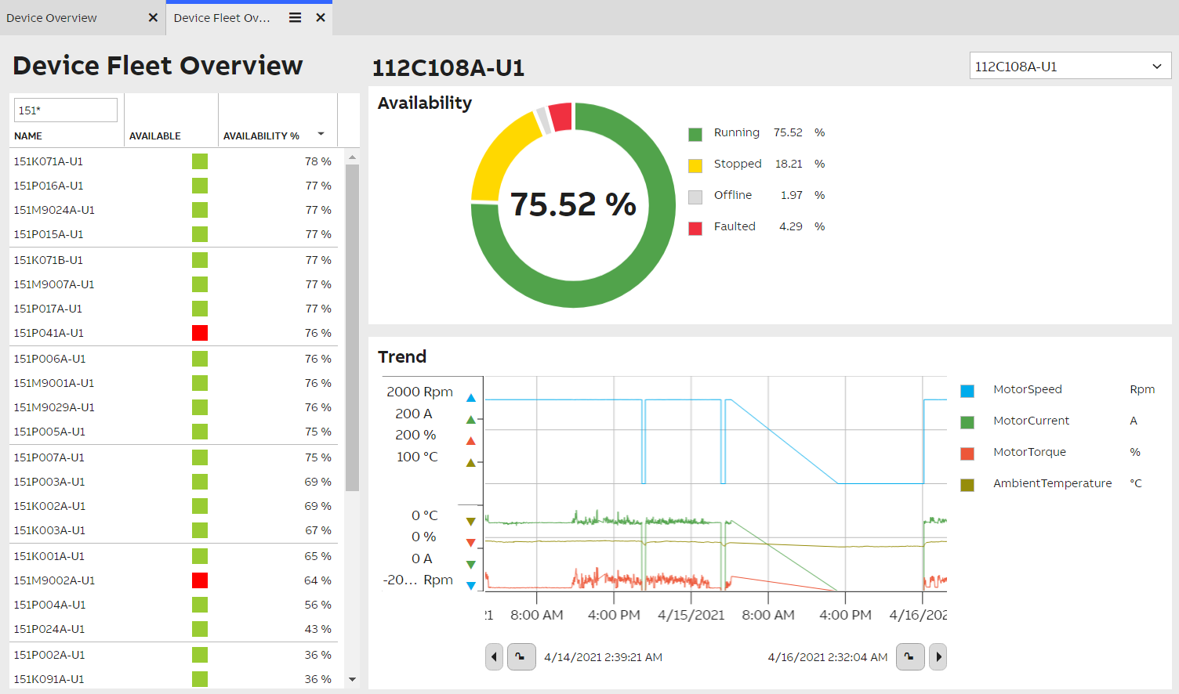This screenshot has width=1179, height=694.
Task: Click the trend start time 4/14/2021 2:39:21 AM
Action: [x=604, y=657]
